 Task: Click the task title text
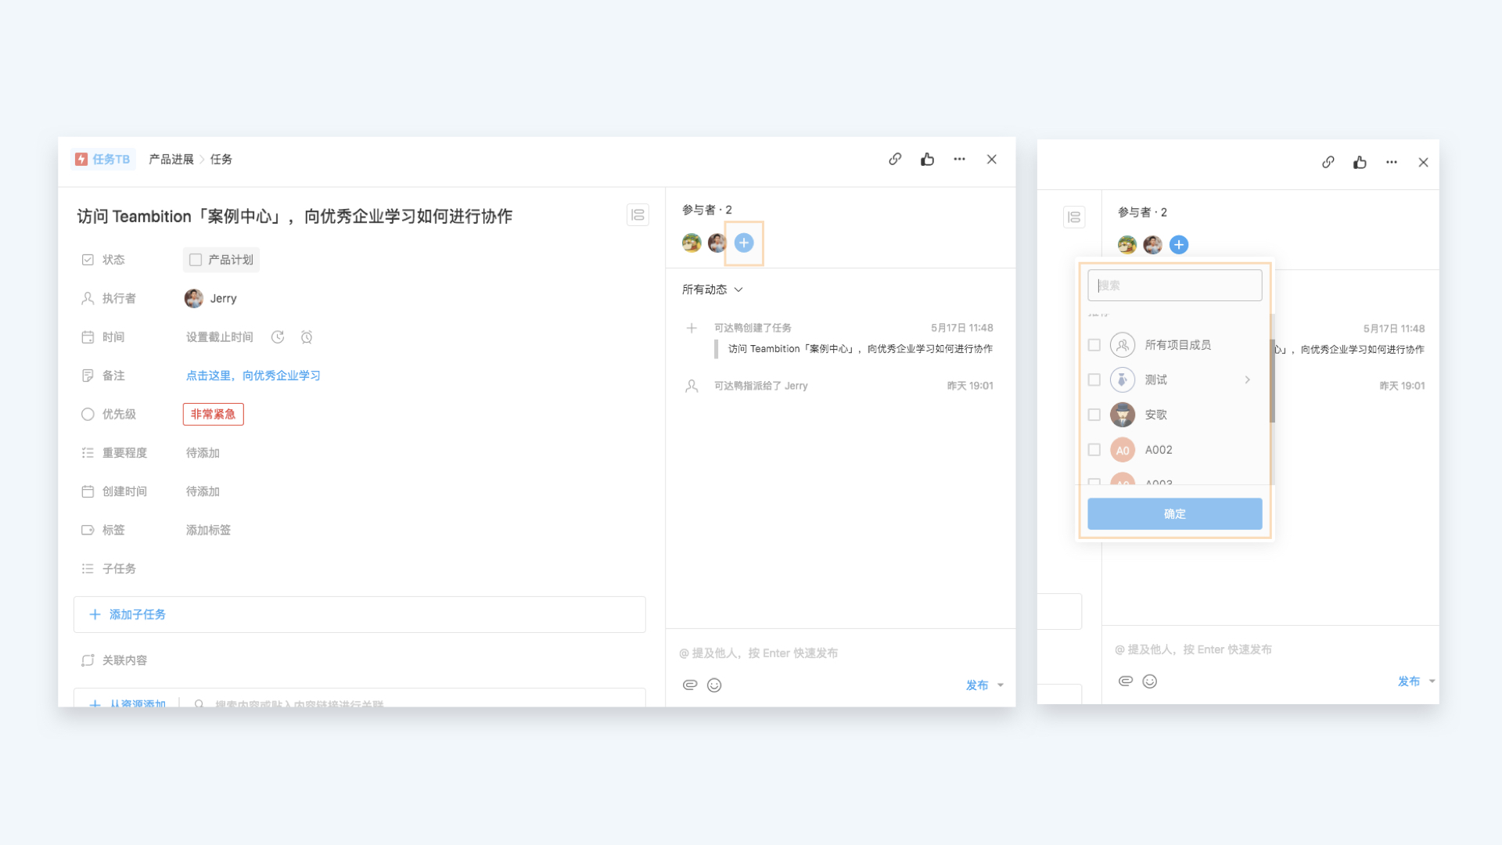(295, 216)
